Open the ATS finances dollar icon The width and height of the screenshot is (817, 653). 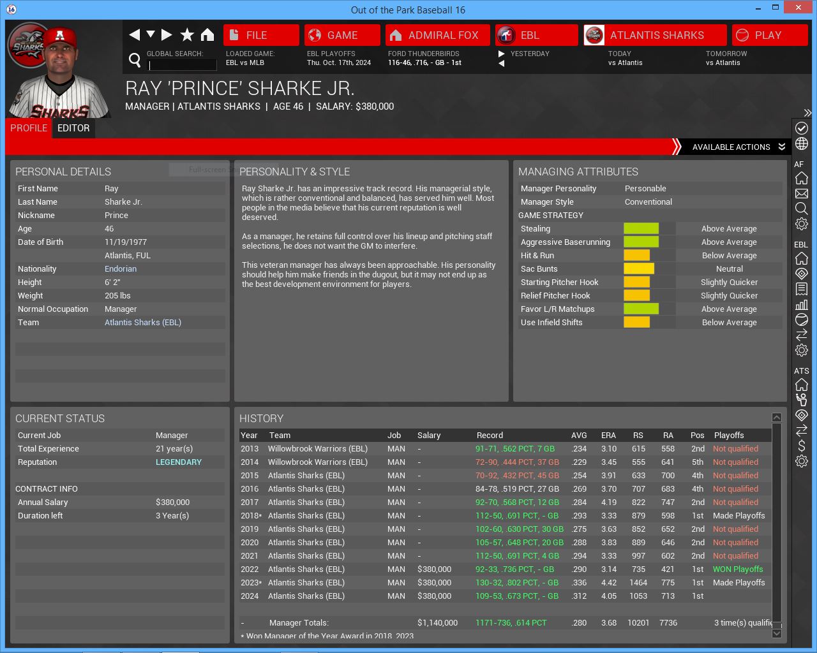pyautogui.click(x=802, y=446)
